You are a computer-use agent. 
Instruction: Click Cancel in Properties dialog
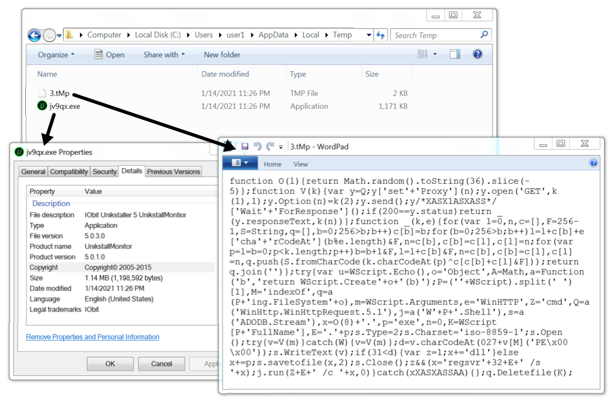[x=161, y=364]
